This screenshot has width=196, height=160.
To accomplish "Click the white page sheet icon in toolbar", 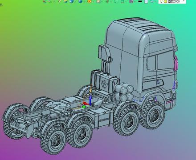I will 146,1.
